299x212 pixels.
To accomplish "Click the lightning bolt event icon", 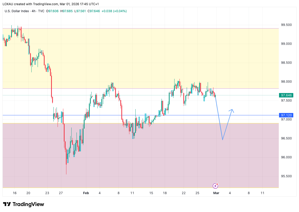I will point(215,186).
